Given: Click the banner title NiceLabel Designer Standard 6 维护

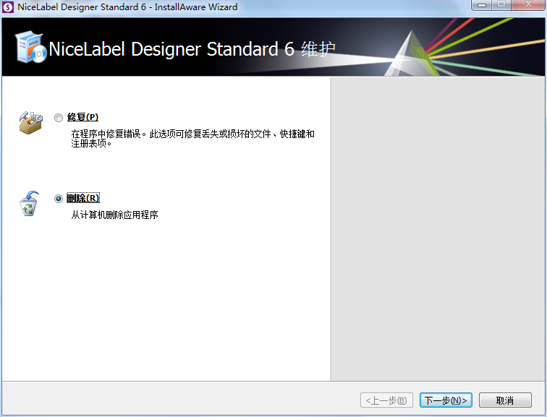Looking at the screenshot, I should [x=192, y=48].
